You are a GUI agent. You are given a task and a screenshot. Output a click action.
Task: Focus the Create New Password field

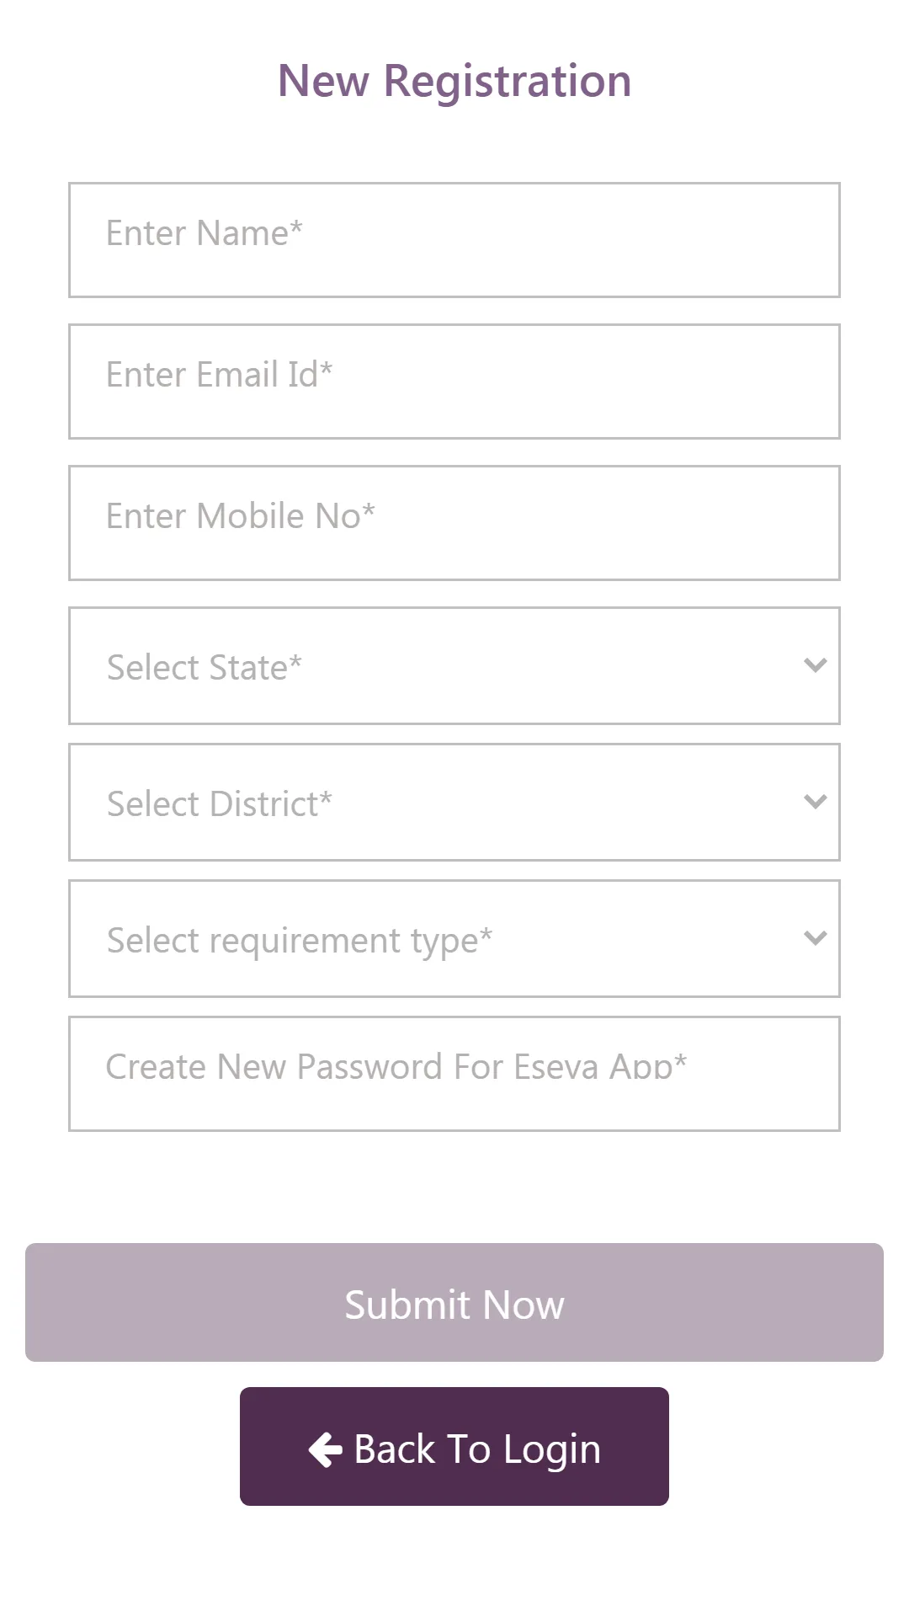[454, 1073]
